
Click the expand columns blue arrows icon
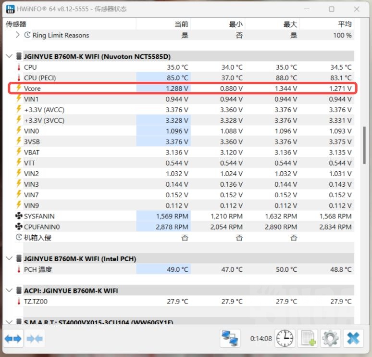pyautogui.click(x=13, y=339)
